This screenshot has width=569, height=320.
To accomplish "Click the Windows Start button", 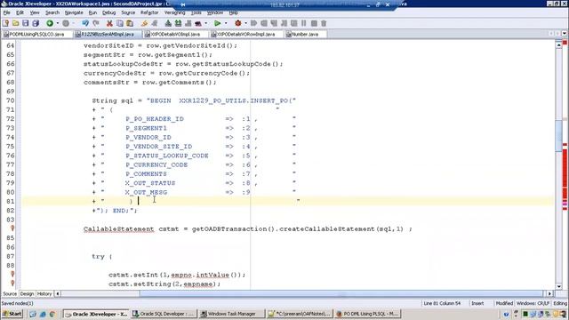I will [x=12, y=314].
